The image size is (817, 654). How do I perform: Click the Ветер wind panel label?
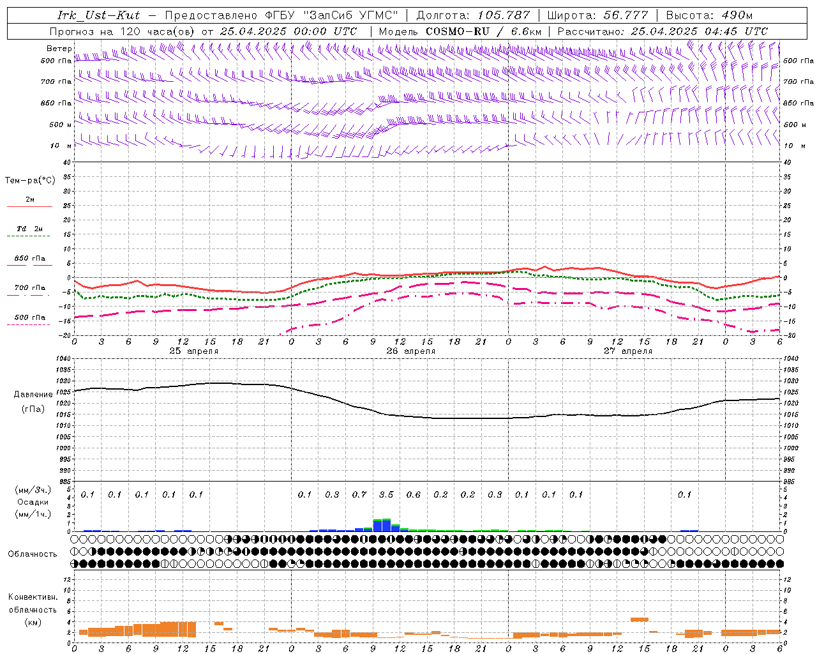(59, 49)
